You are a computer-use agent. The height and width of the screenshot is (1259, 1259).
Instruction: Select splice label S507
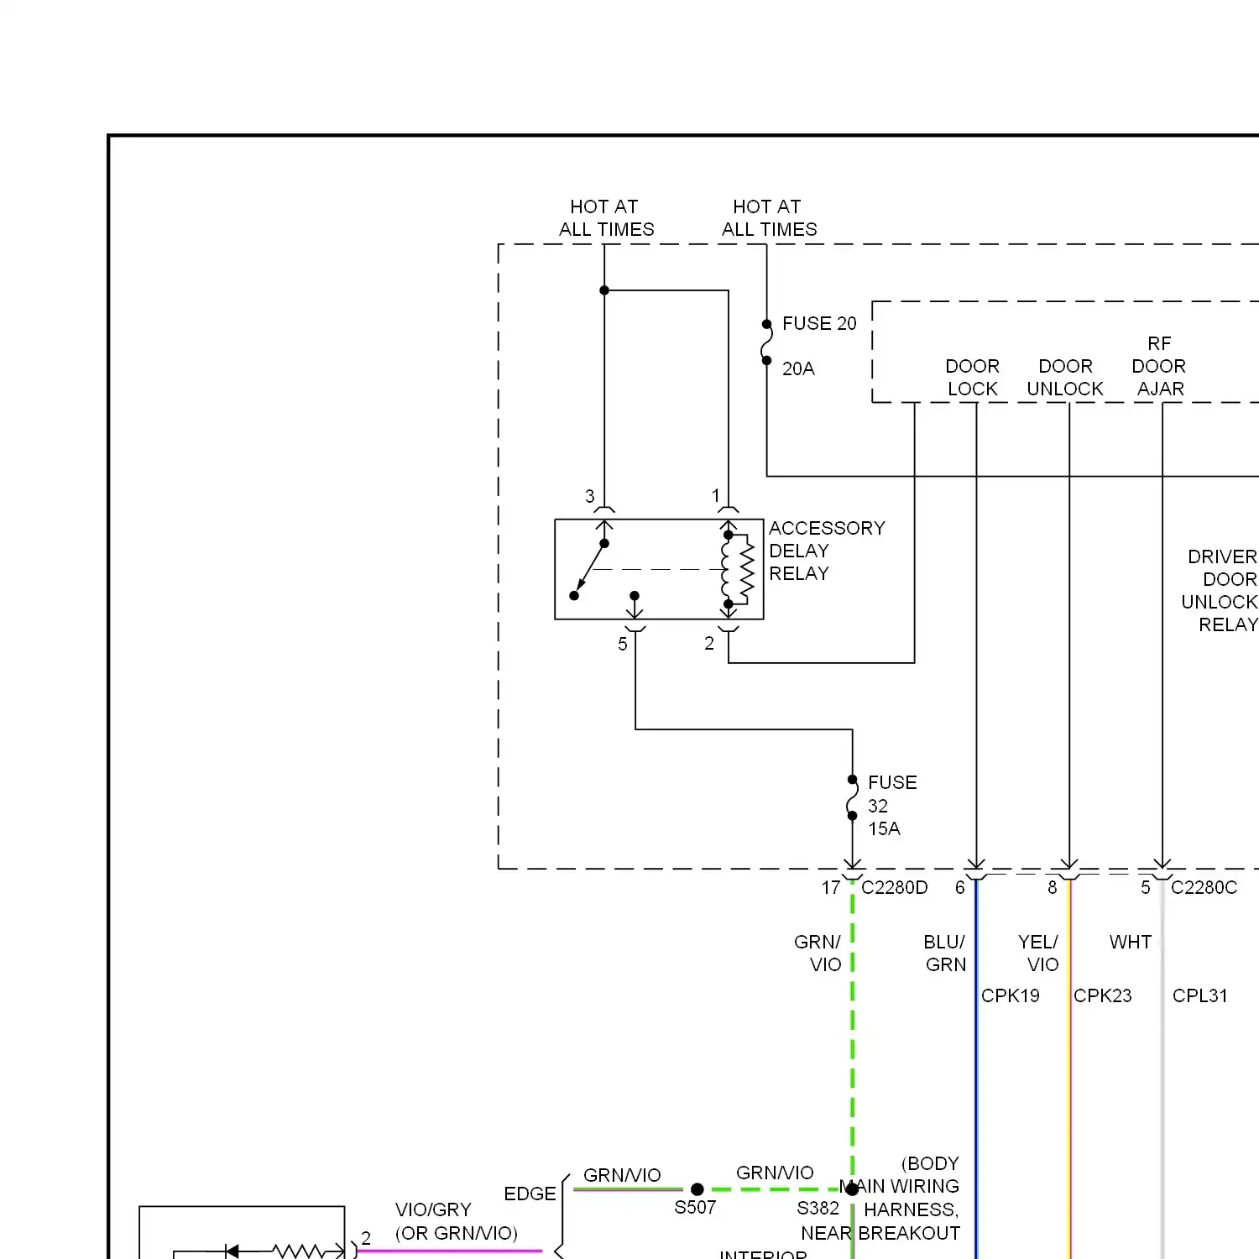pos(695,1207)
